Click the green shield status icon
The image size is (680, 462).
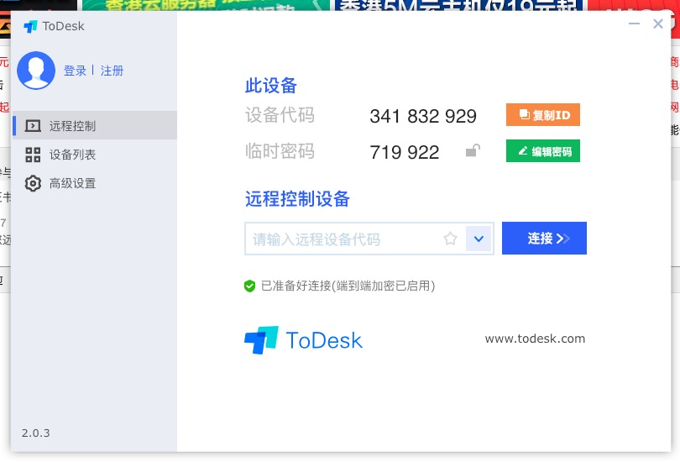249,286
